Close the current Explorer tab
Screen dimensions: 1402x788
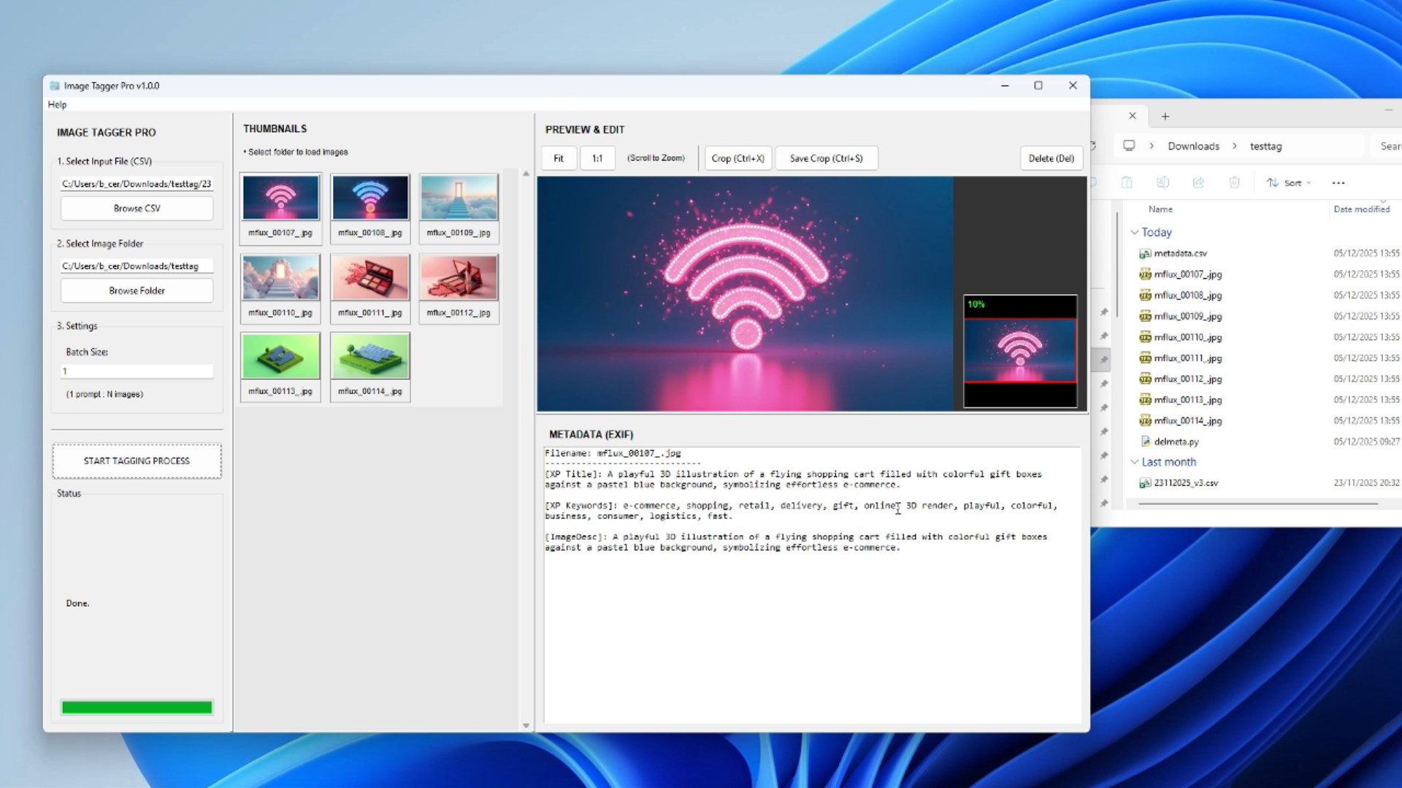coord(1132,116)
